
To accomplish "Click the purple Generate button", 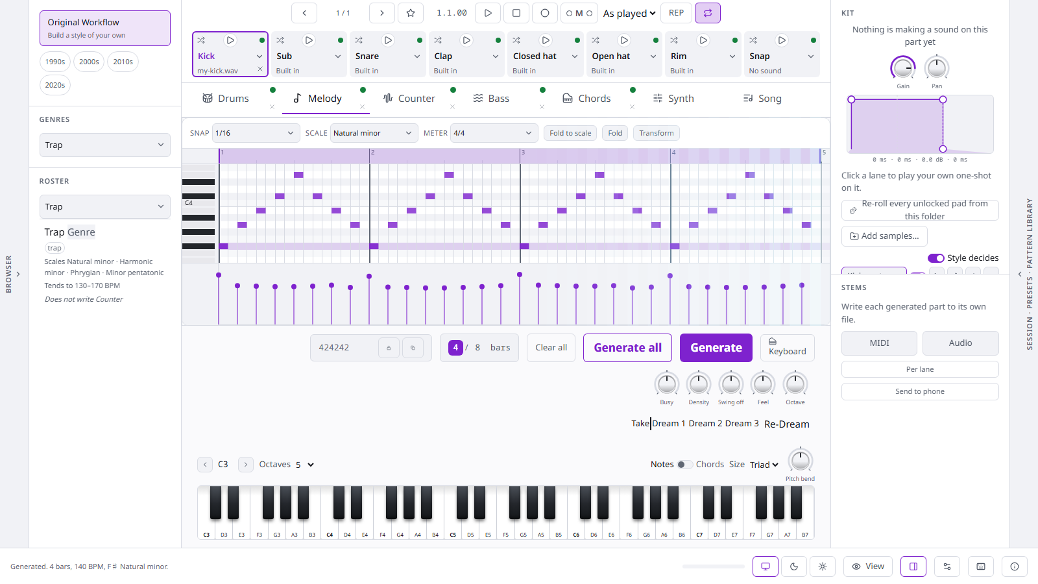I will [x=716, y=348].
